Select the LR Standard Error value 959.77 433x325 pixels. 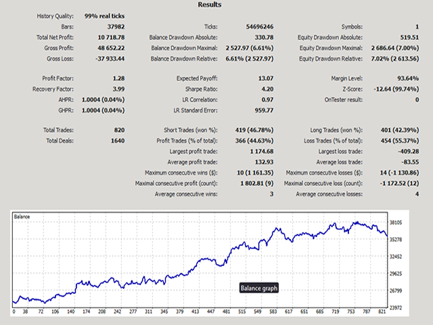coord(264,110)
